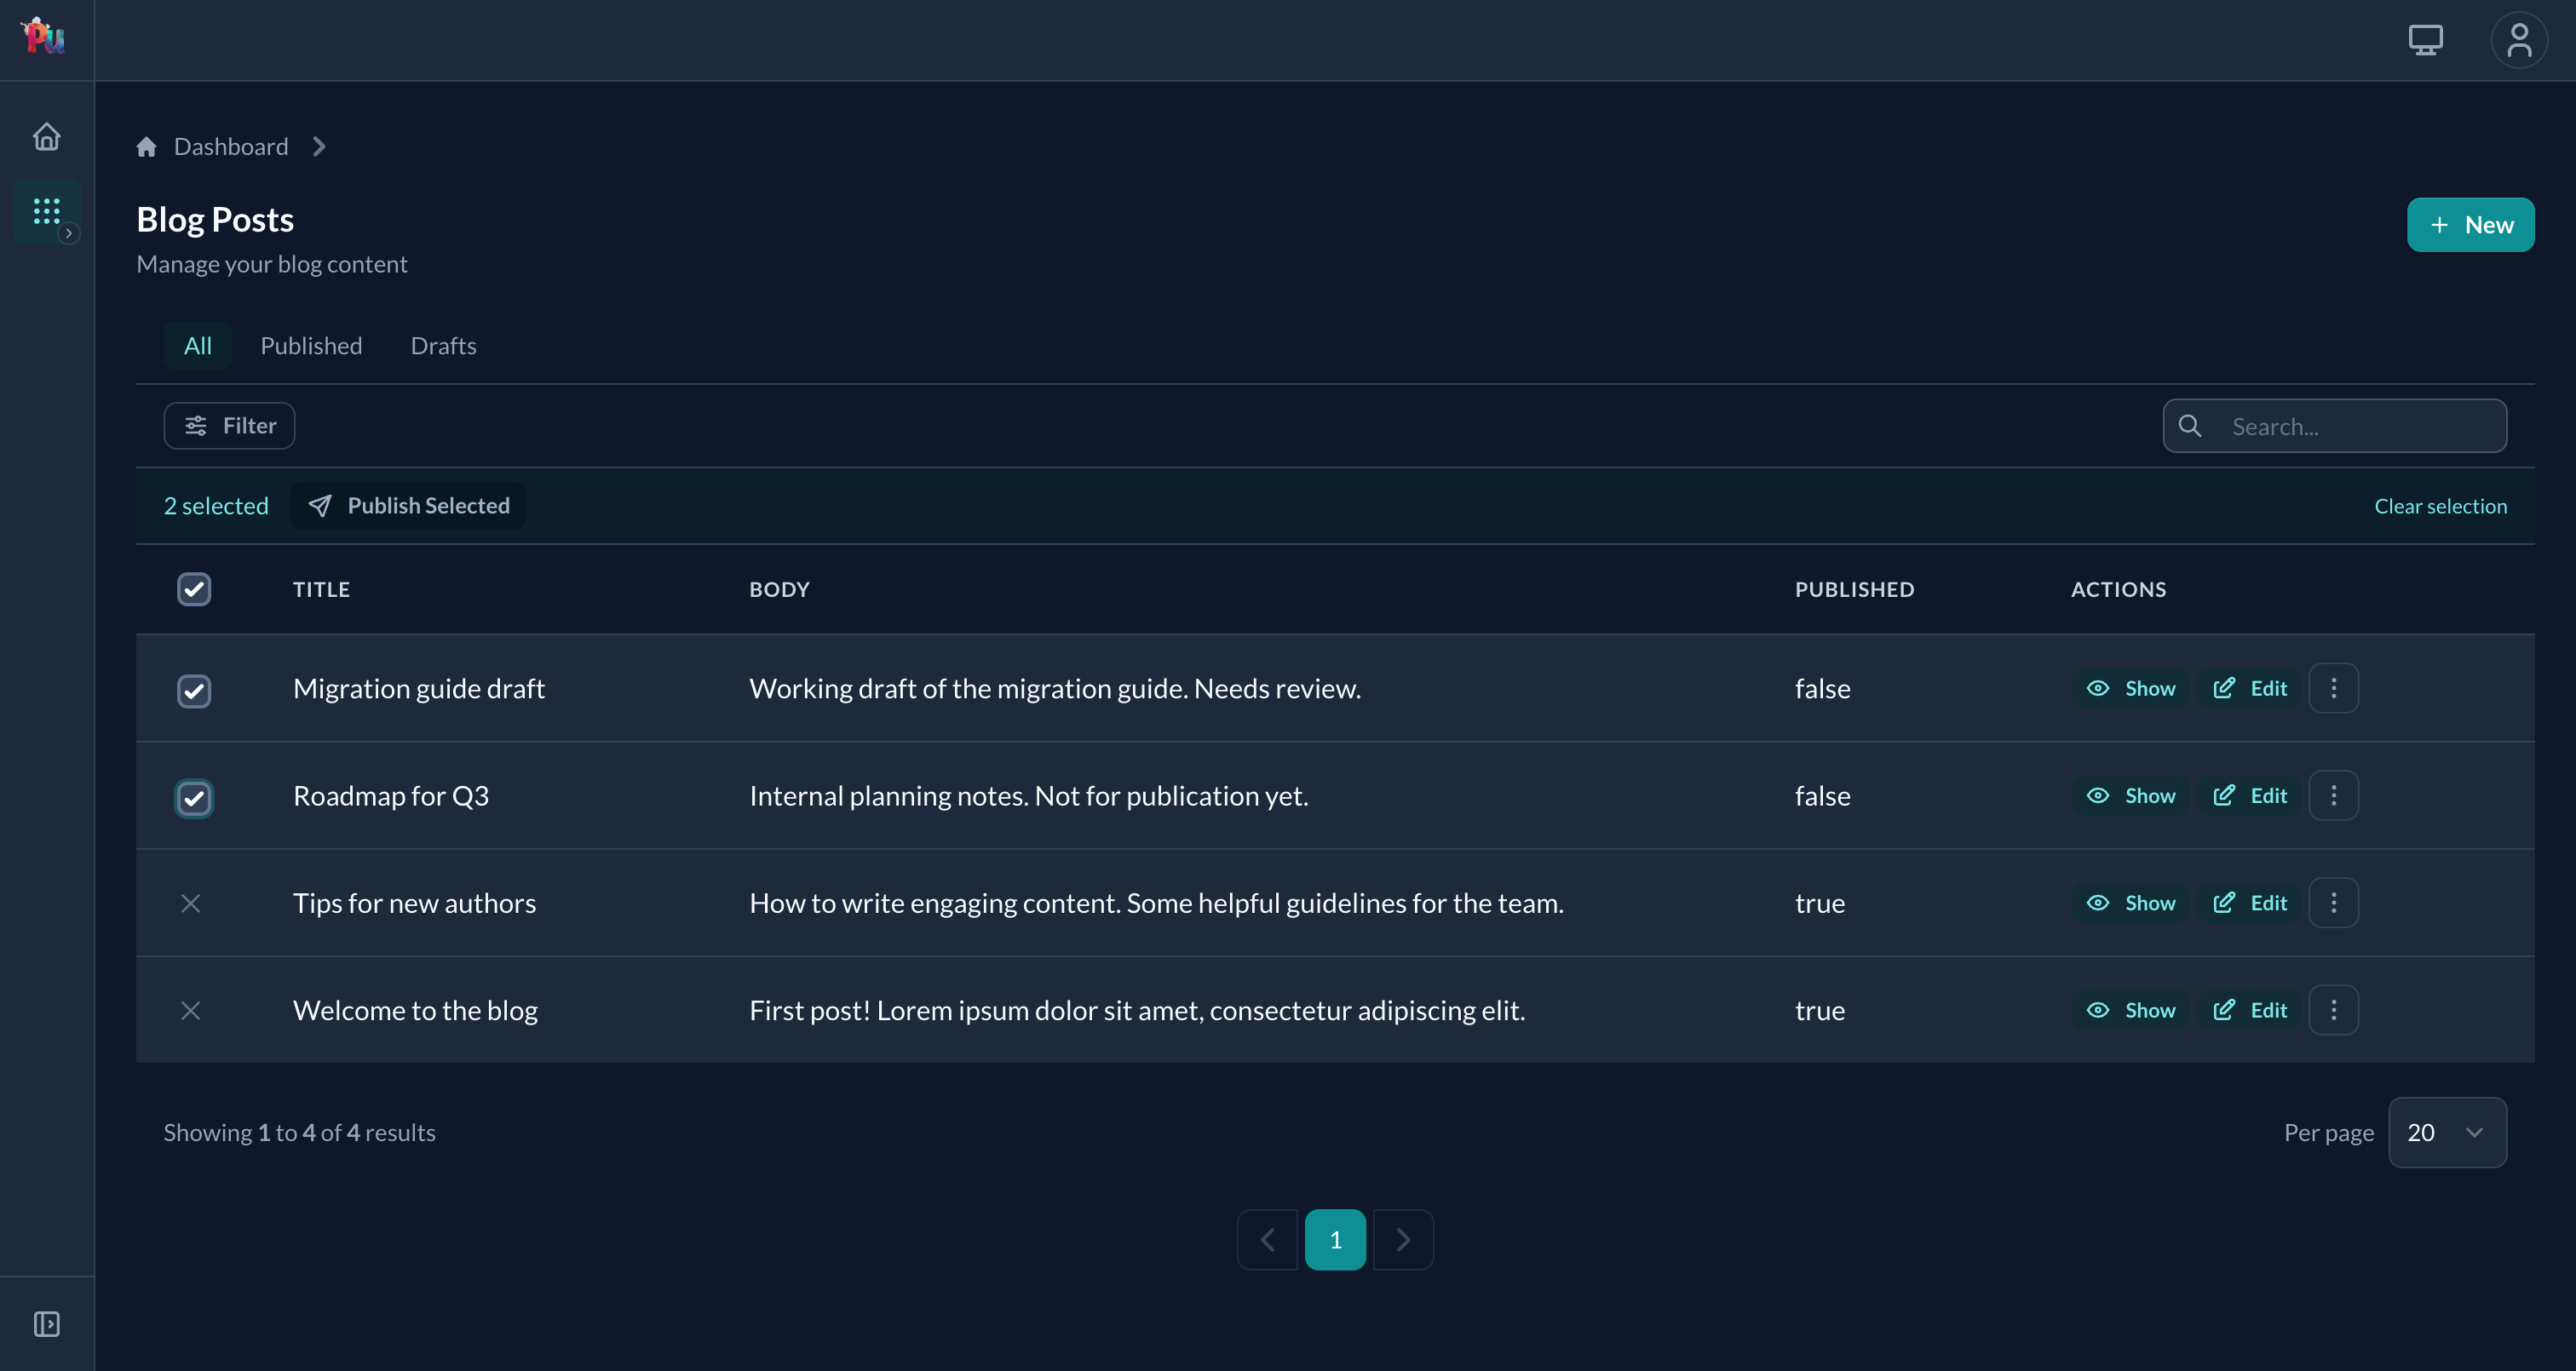Viewport: 2576px width, 1371px height.
Task: Click the Welcome to the blog title
Action: click(x=415, y=1010)
